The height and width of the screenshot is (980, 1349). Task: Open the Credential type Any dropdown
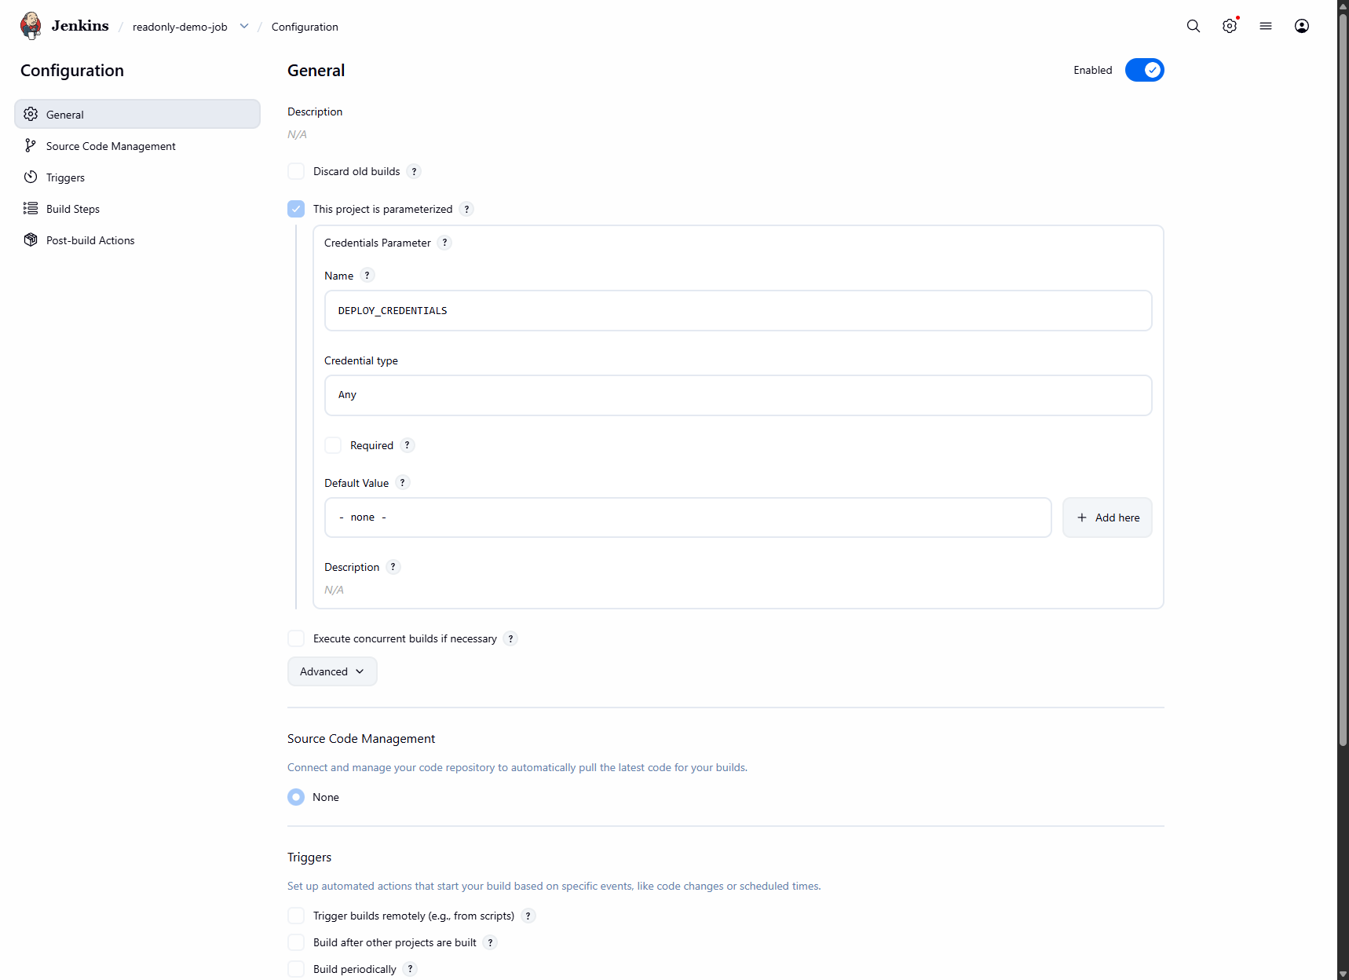coord(738,395)
